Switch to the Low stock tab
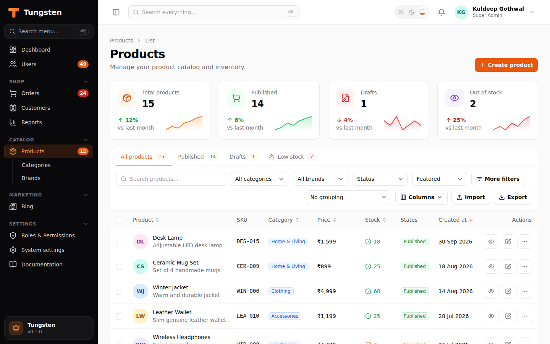550x344 pixels. [x=292, y=157]
